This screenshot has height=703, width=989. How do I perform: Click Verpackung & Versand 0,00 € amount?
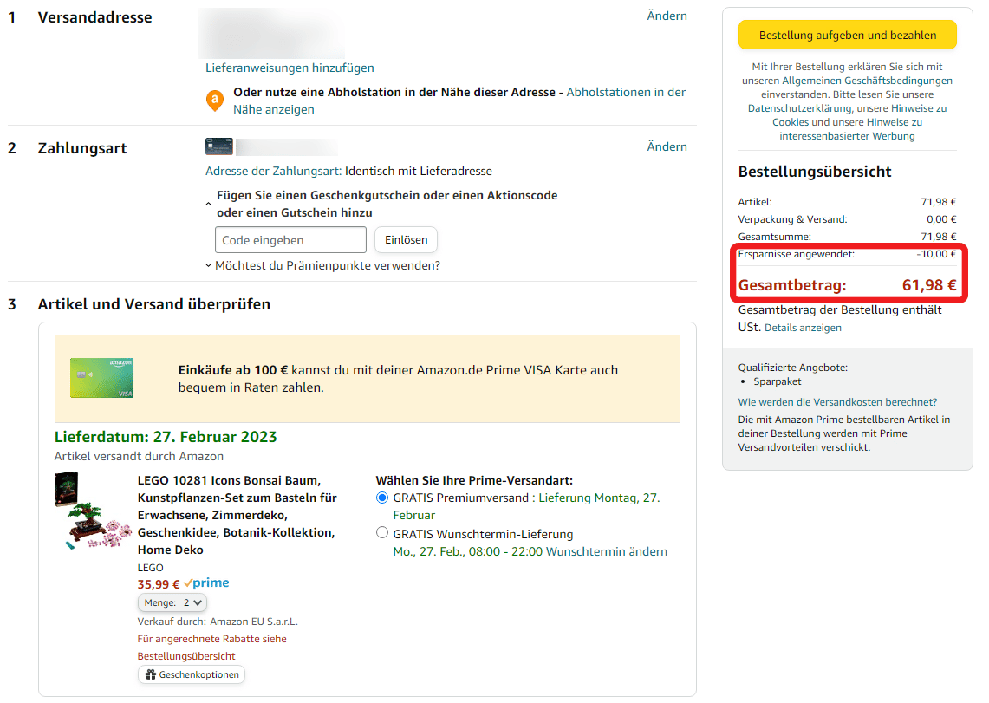(x=941, y=219)
